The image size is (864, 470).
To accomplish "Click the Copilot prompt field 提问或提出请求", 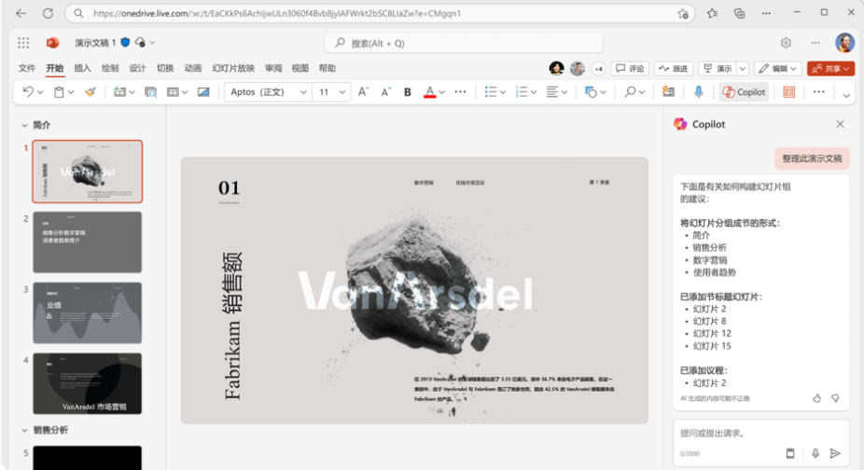I will tap(760, 433).
